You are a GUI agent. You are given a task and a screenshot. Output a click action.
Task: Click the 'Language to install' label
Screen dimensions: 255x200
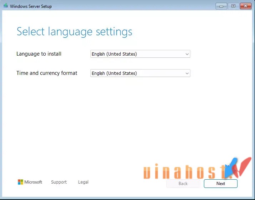pyautogui.click(x=39, y=54)
